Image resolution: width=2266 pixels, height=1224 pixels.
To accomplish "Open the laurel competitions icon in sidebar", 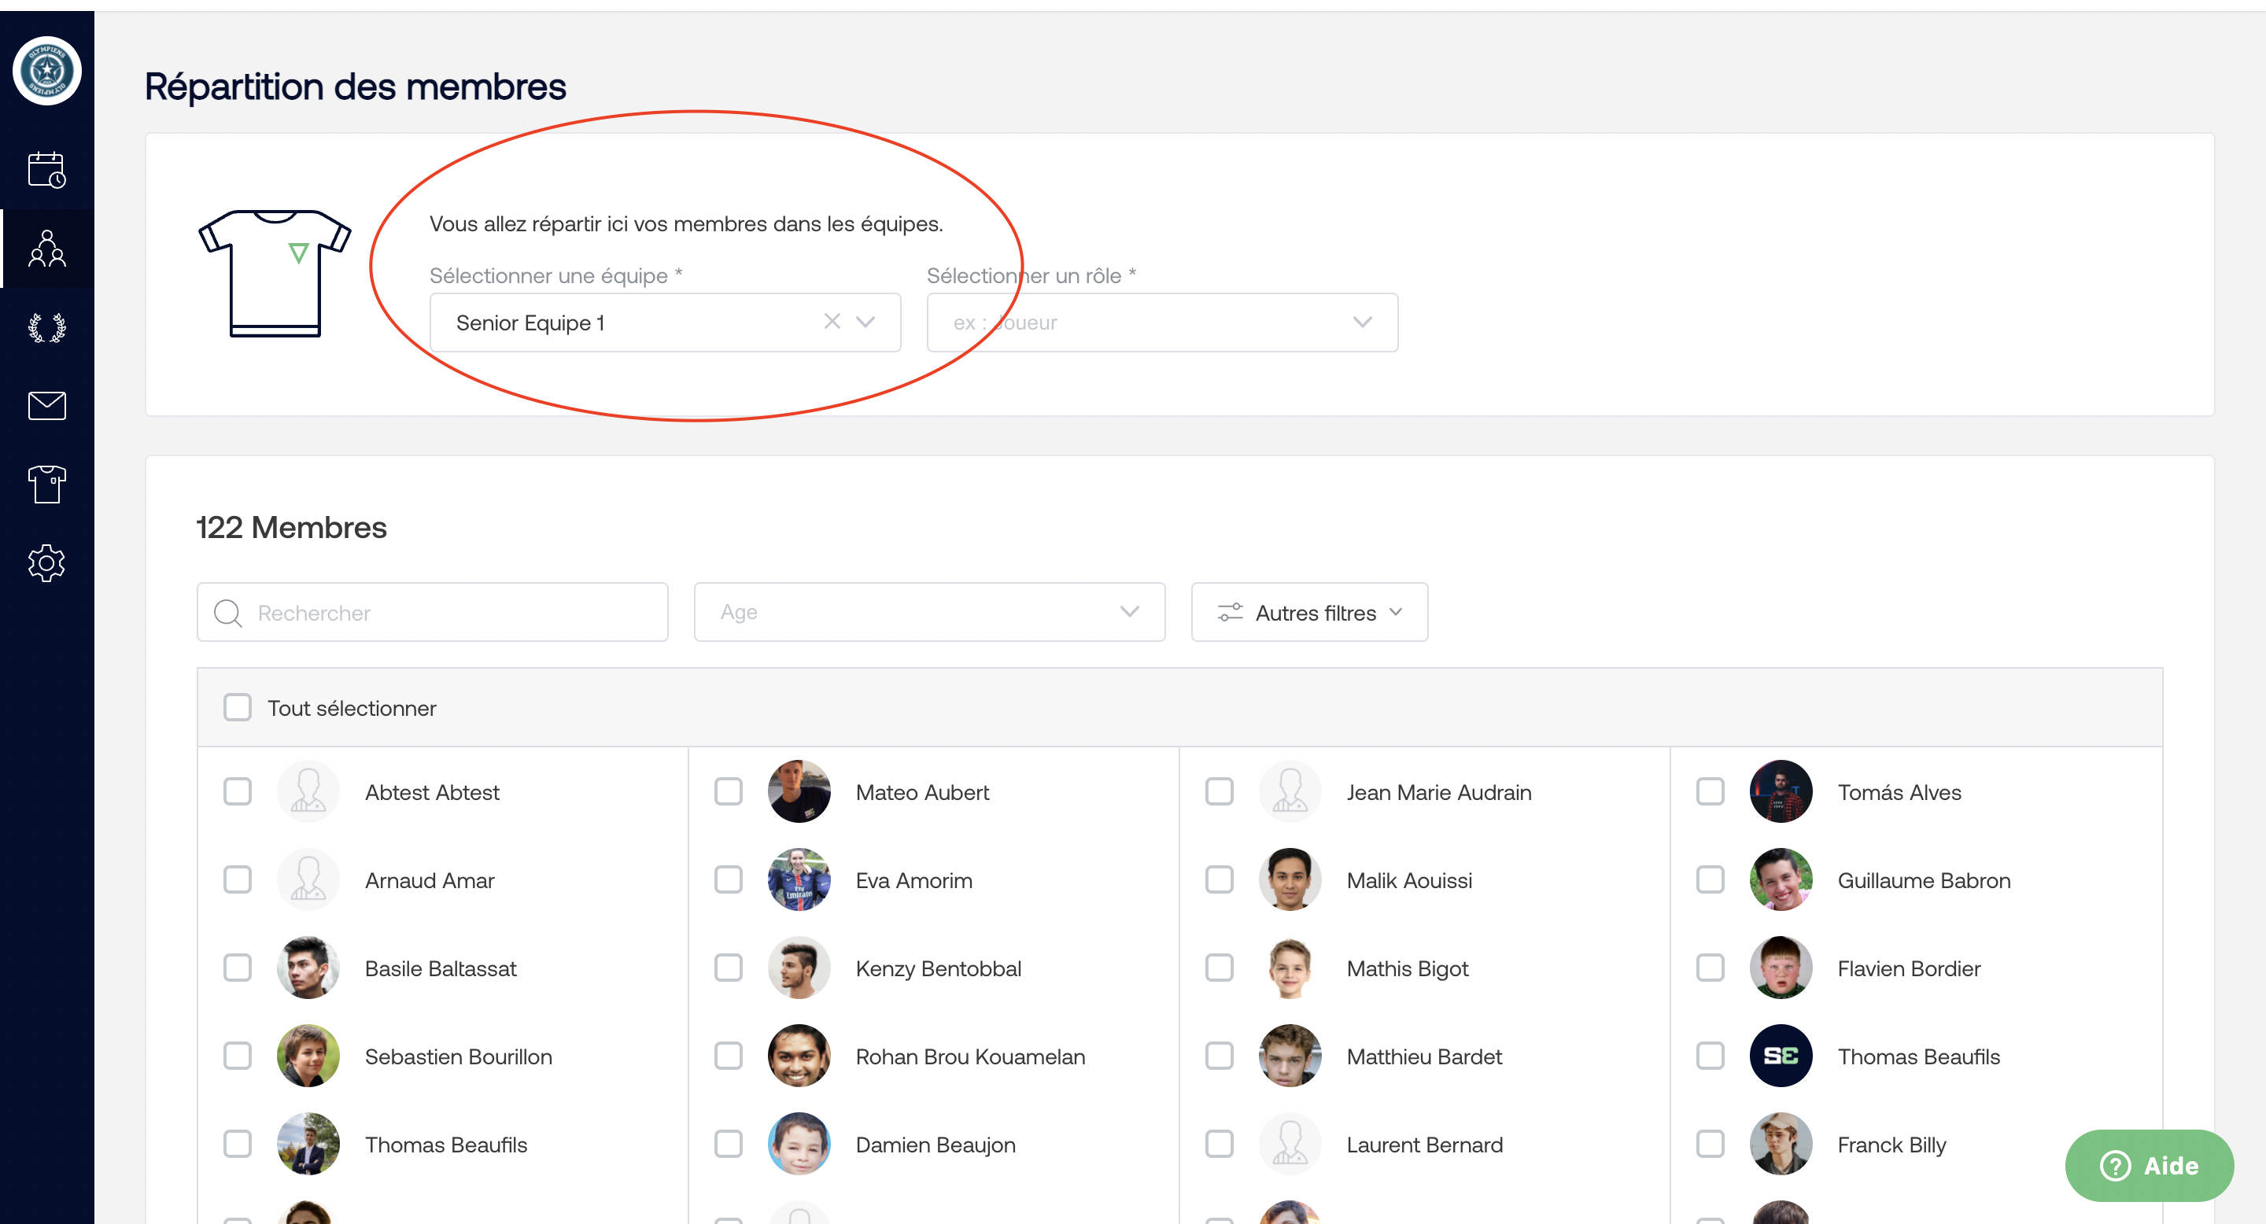I will point(46,328).
